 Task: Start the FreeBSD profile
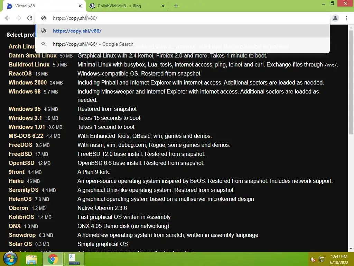tap(20, 154)
